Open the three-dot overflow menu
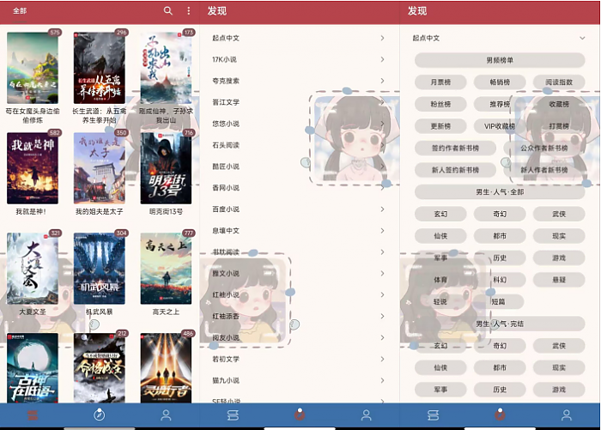The image size is (601, 430). [189, 11]
